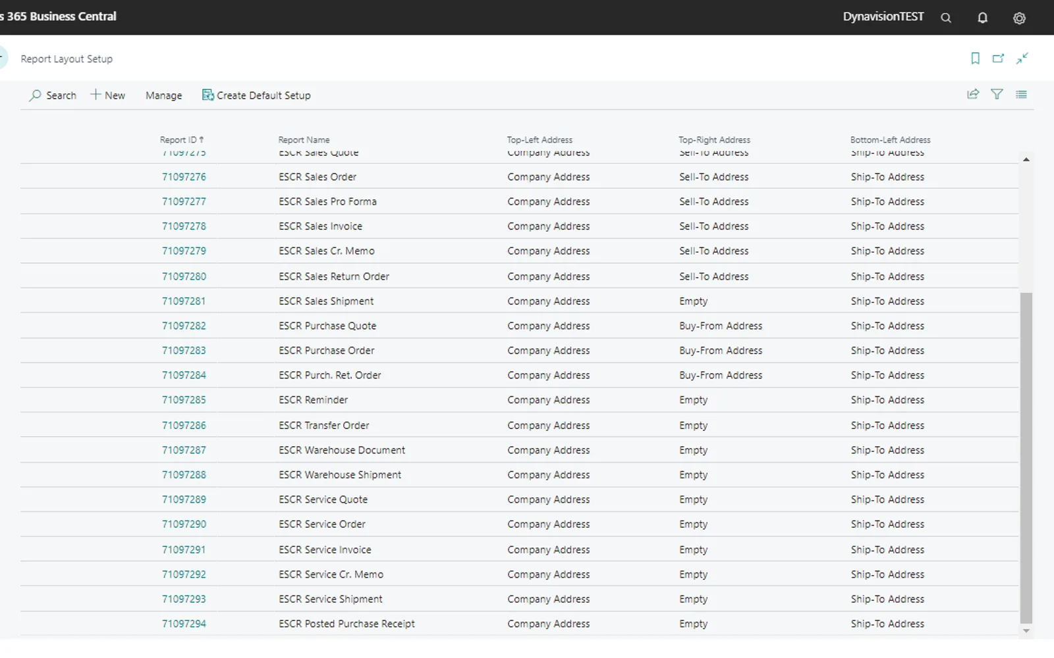
Task: Click Ship-To Address in Sales Order row
Action: coord(887,177)
